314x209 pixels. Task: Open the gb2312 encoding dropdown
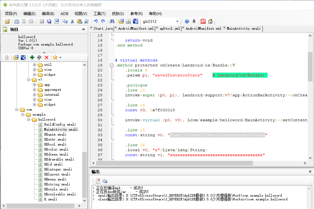pyautogui.click(x=177, y=21)
